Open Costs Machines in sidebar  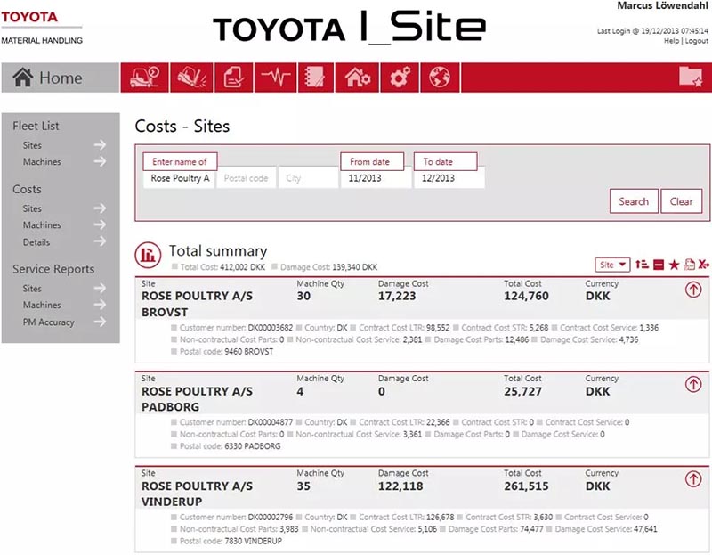63,225
